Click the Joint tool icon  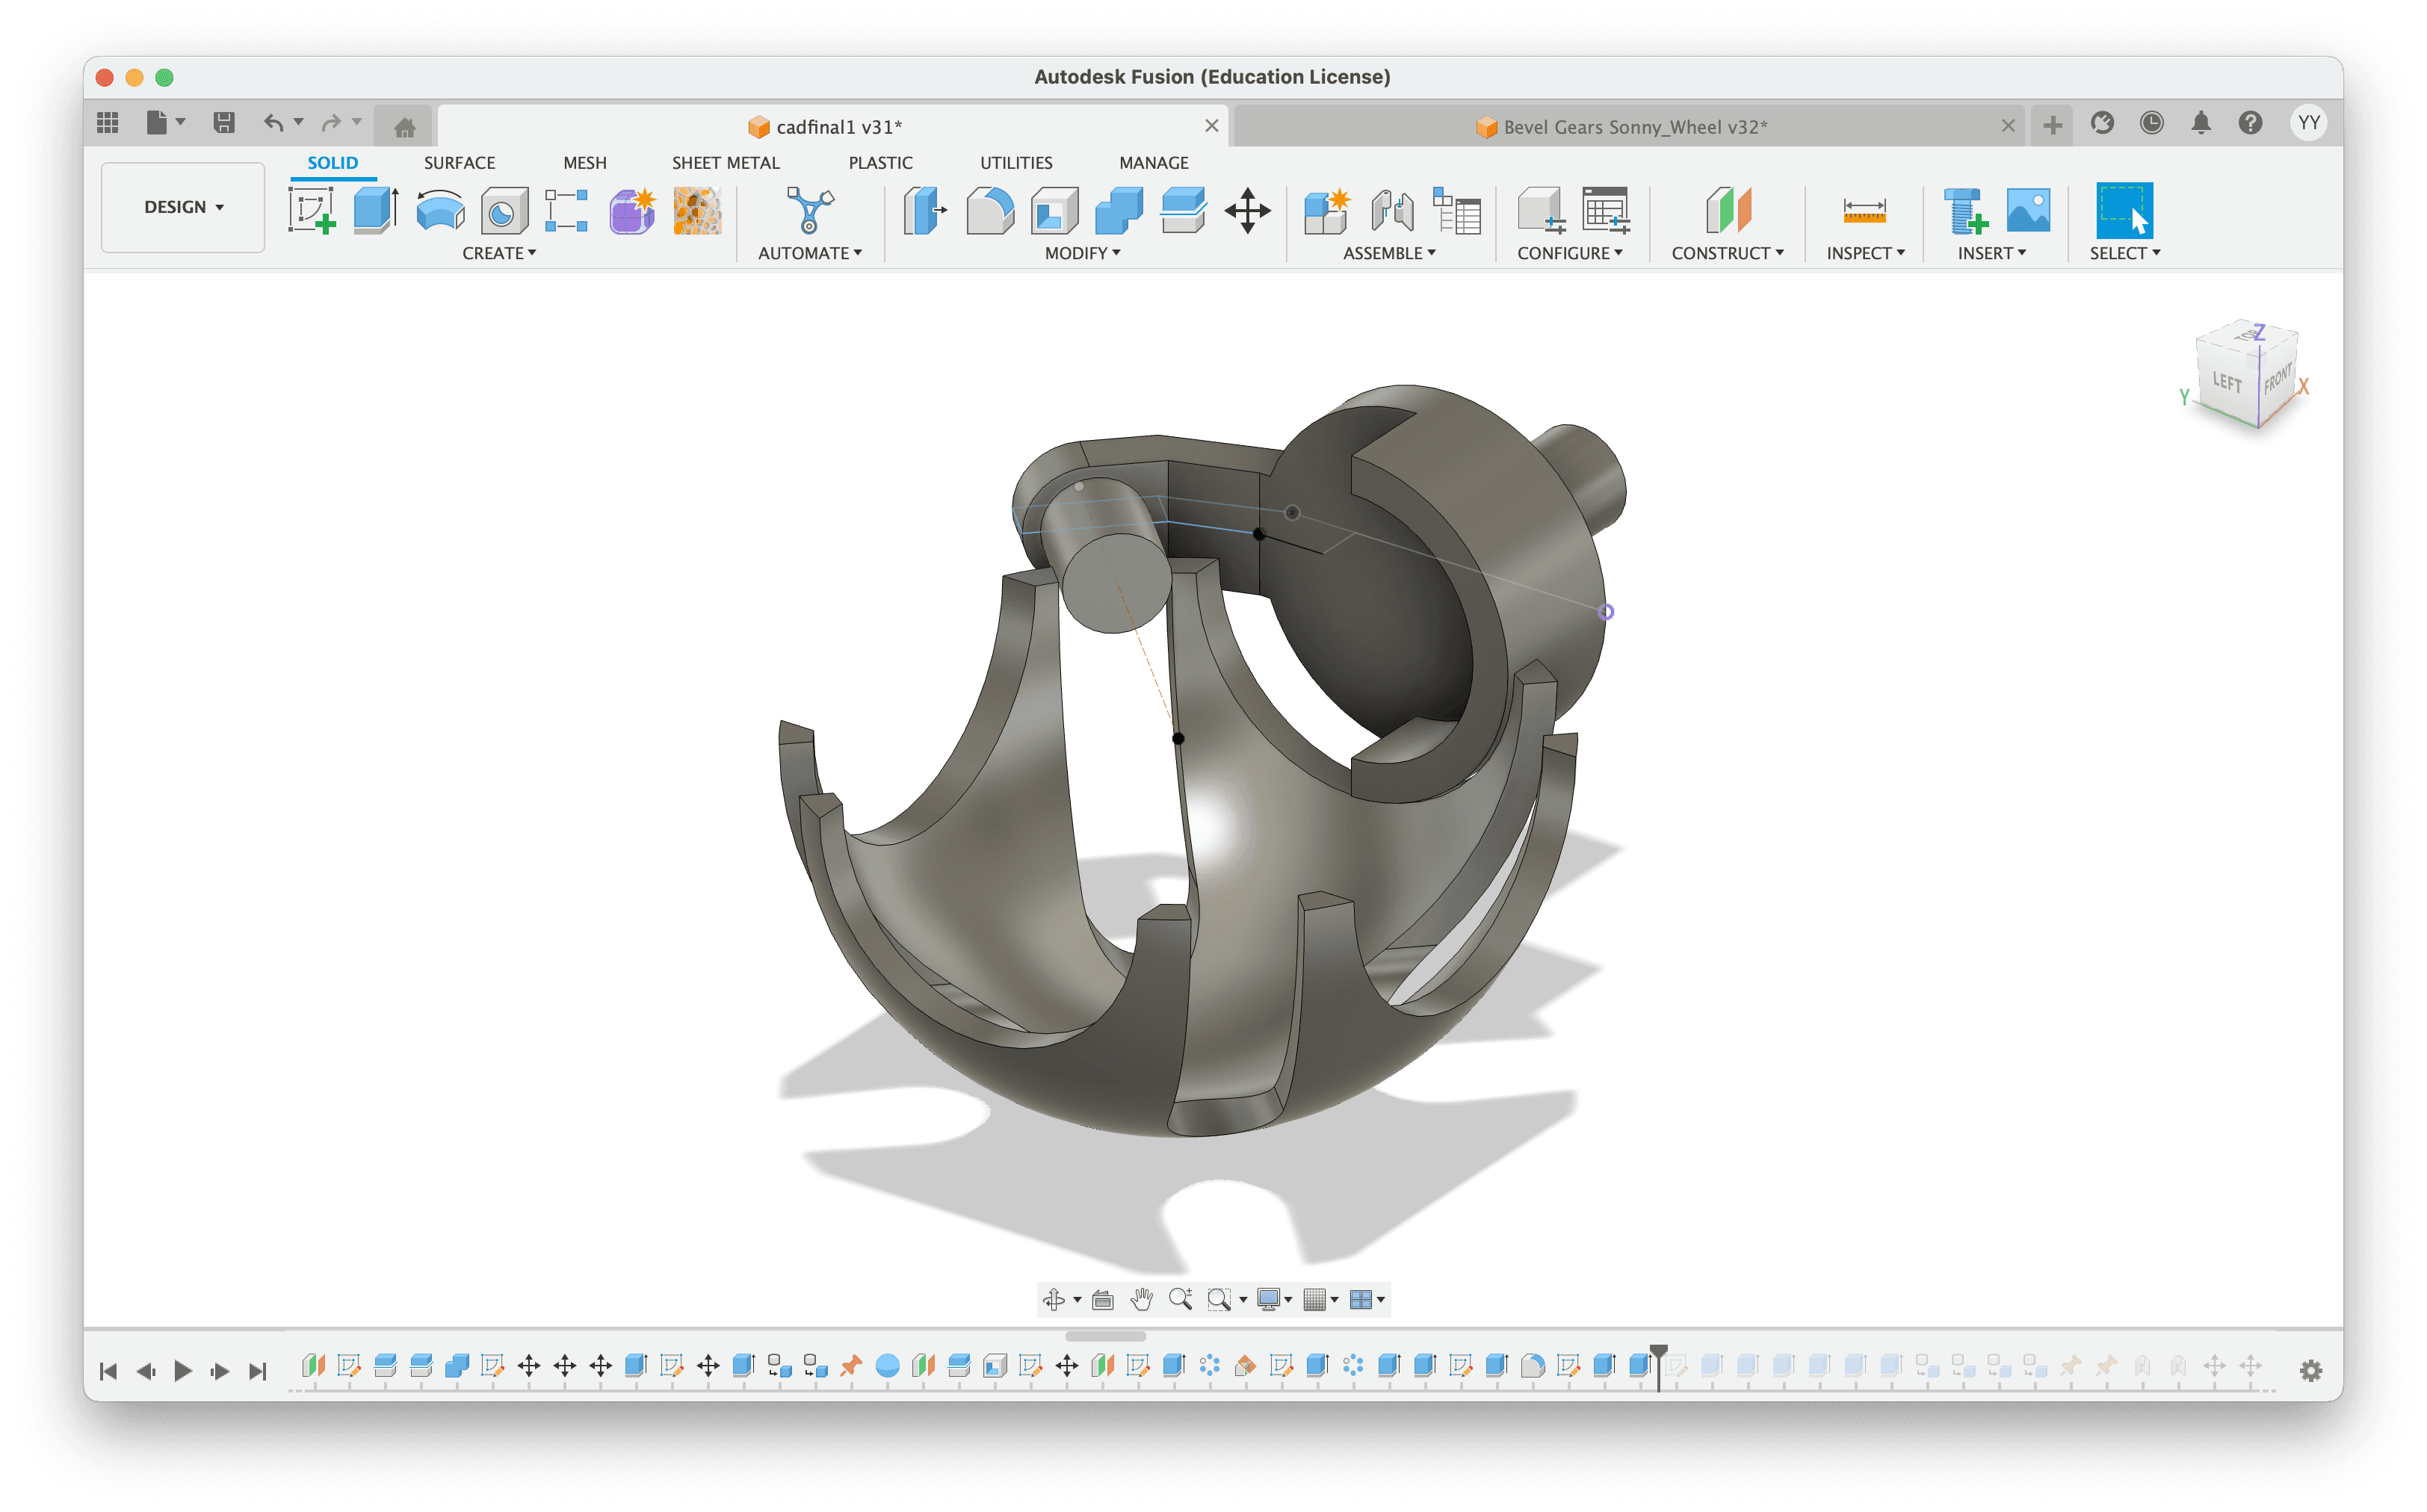click(x=1392, y=211)
